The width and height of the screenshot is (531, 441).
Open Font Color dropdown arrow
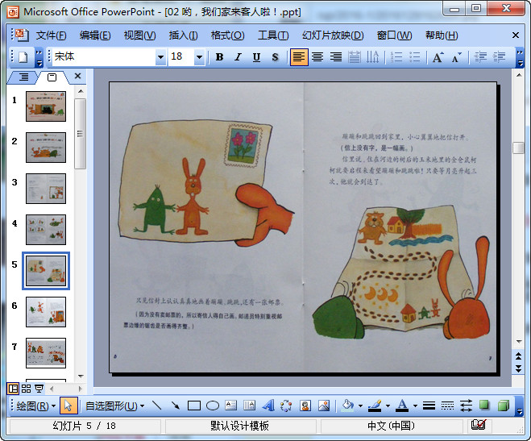(x=415, y=406)
